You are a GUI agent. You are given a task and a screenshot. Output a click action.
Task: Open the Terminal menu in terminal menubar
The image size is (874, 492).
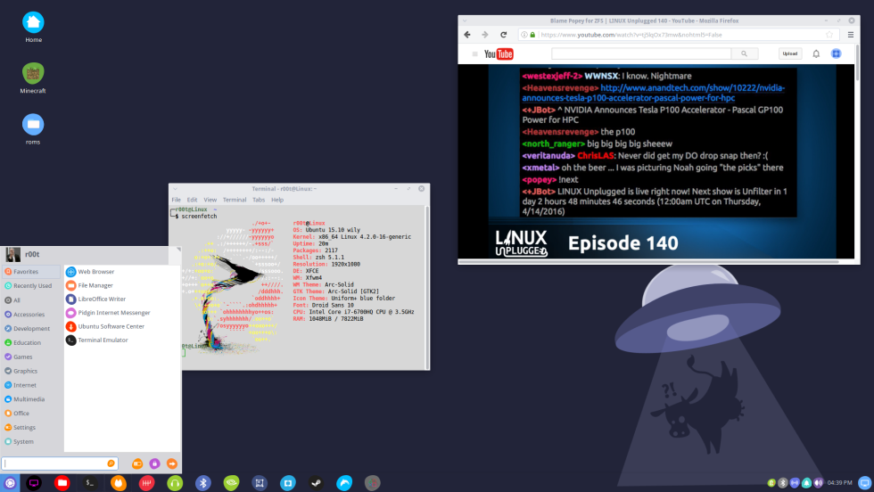click(x=235, y=200)
